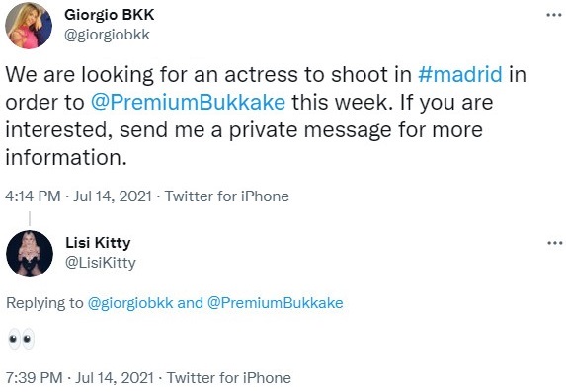
Task: Click the original tweet's body text
Action: [266, 116]
